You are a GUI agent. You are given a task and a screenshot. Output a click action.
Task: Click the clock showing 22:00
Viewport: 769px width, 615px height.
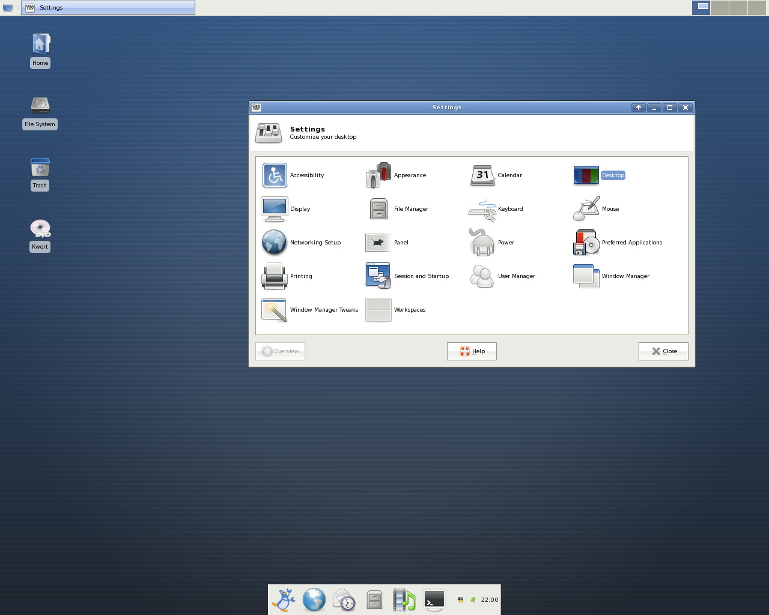[x=490, y=599]
